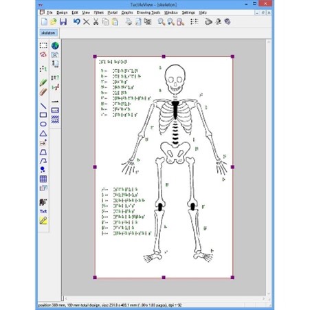The height and width of the screenshot is (310, 310).
Task: Select the freehand polygon shape tool
Action: click(x=43, y=161)
